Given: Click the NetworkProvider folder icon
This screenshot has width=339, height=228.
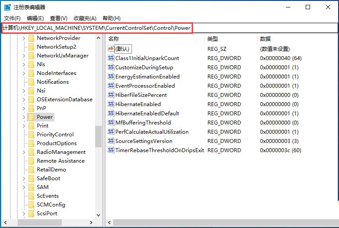Looking at the screenshot, I should pyautogui.click(x=31, y=38).
